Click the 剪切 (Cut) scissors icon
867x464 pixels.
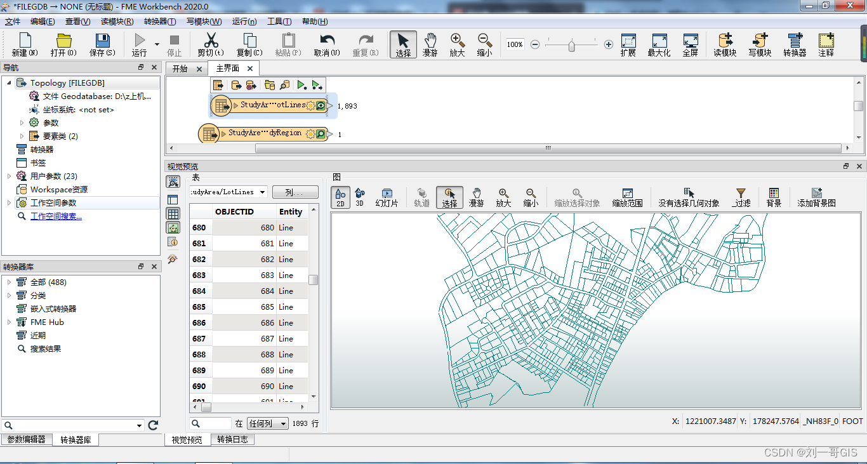tap(211, 41)
